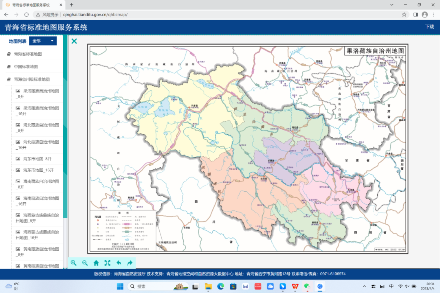Screen dimensions: 440x293
Task: Open the browser profile menu
Action: pos(425,15)
